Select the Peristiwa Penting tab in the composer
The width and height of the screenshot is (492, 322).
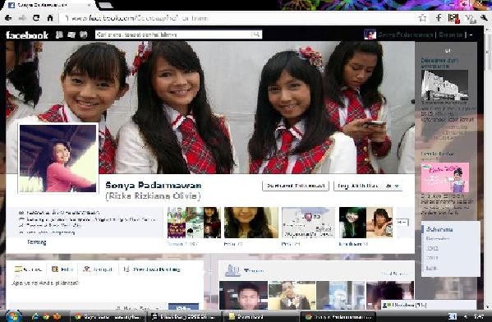point(152,269)
